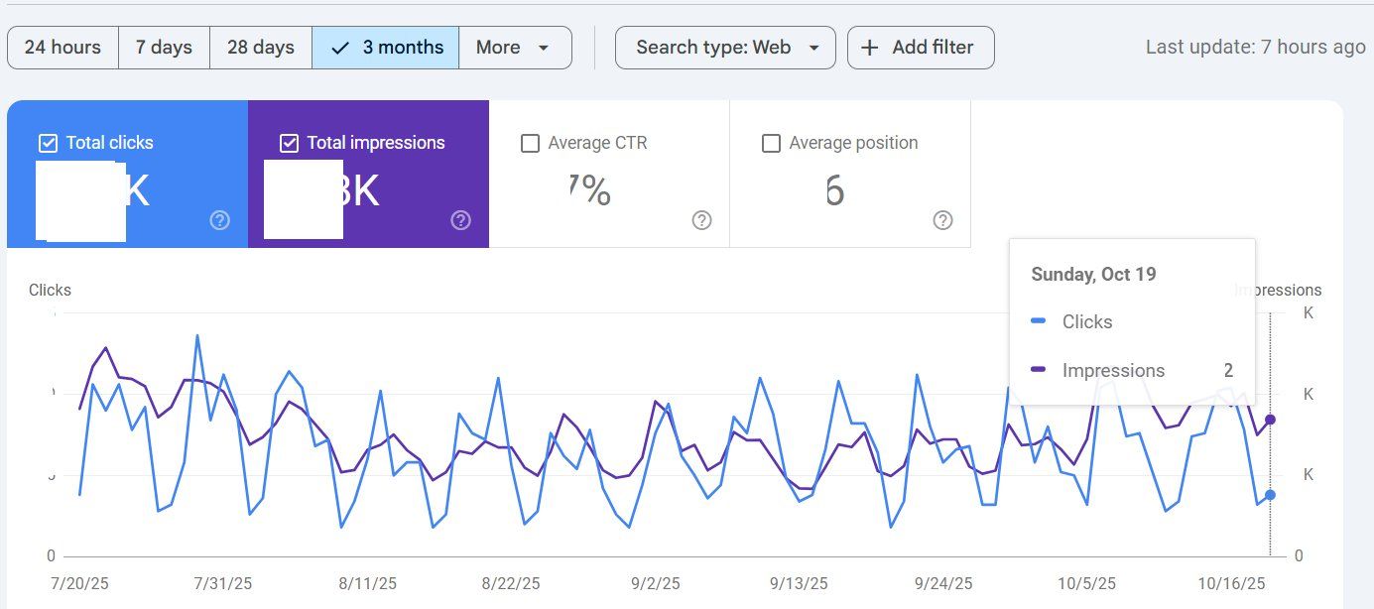Uncheck the Total clicks checkbox
1374x609 pixels.
click(47, 142)
